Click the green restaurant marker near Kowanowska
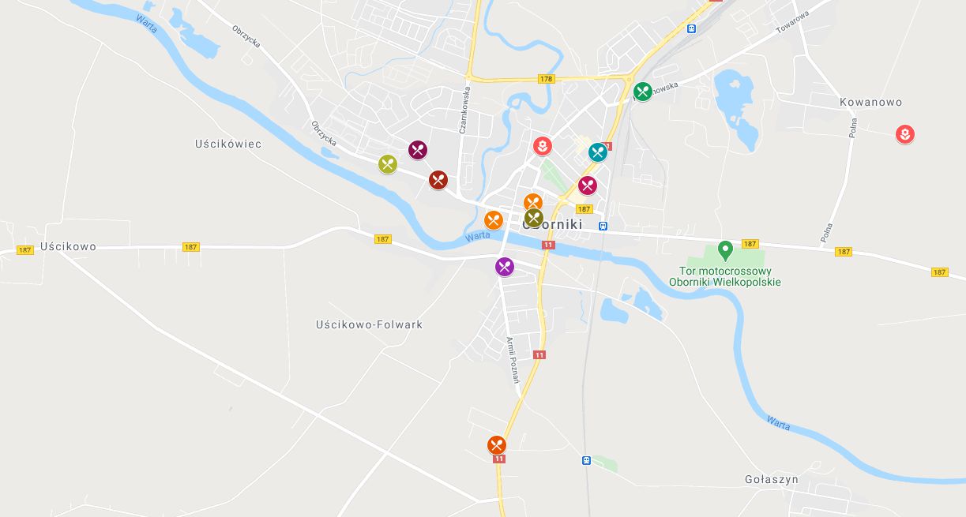 643,92
